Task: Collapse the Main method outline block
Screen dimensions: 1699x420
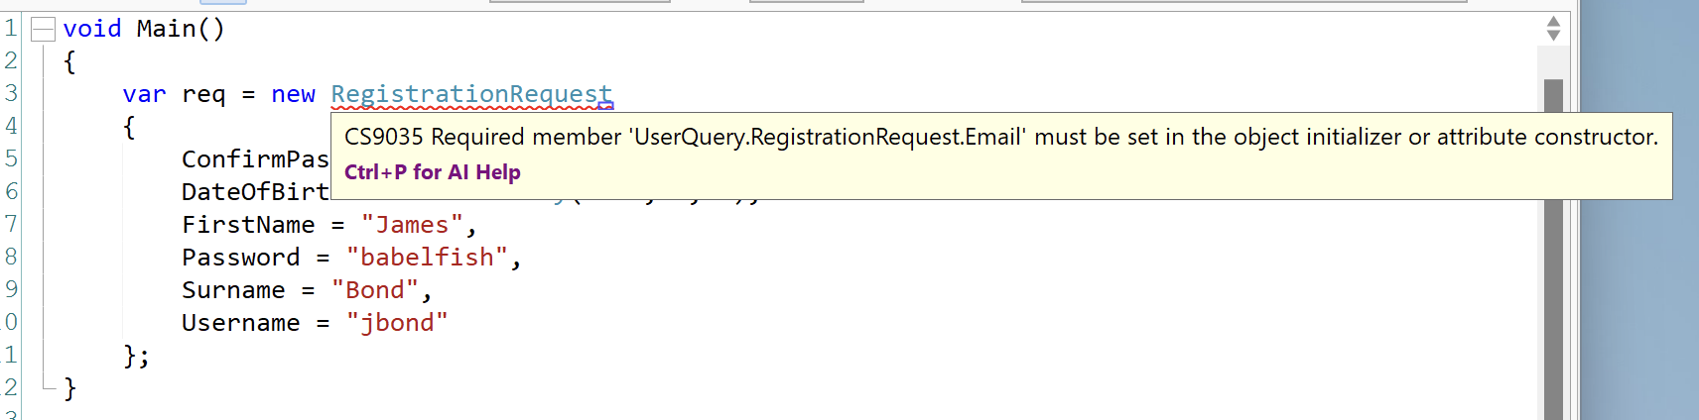Action: (x=43, y=31)
